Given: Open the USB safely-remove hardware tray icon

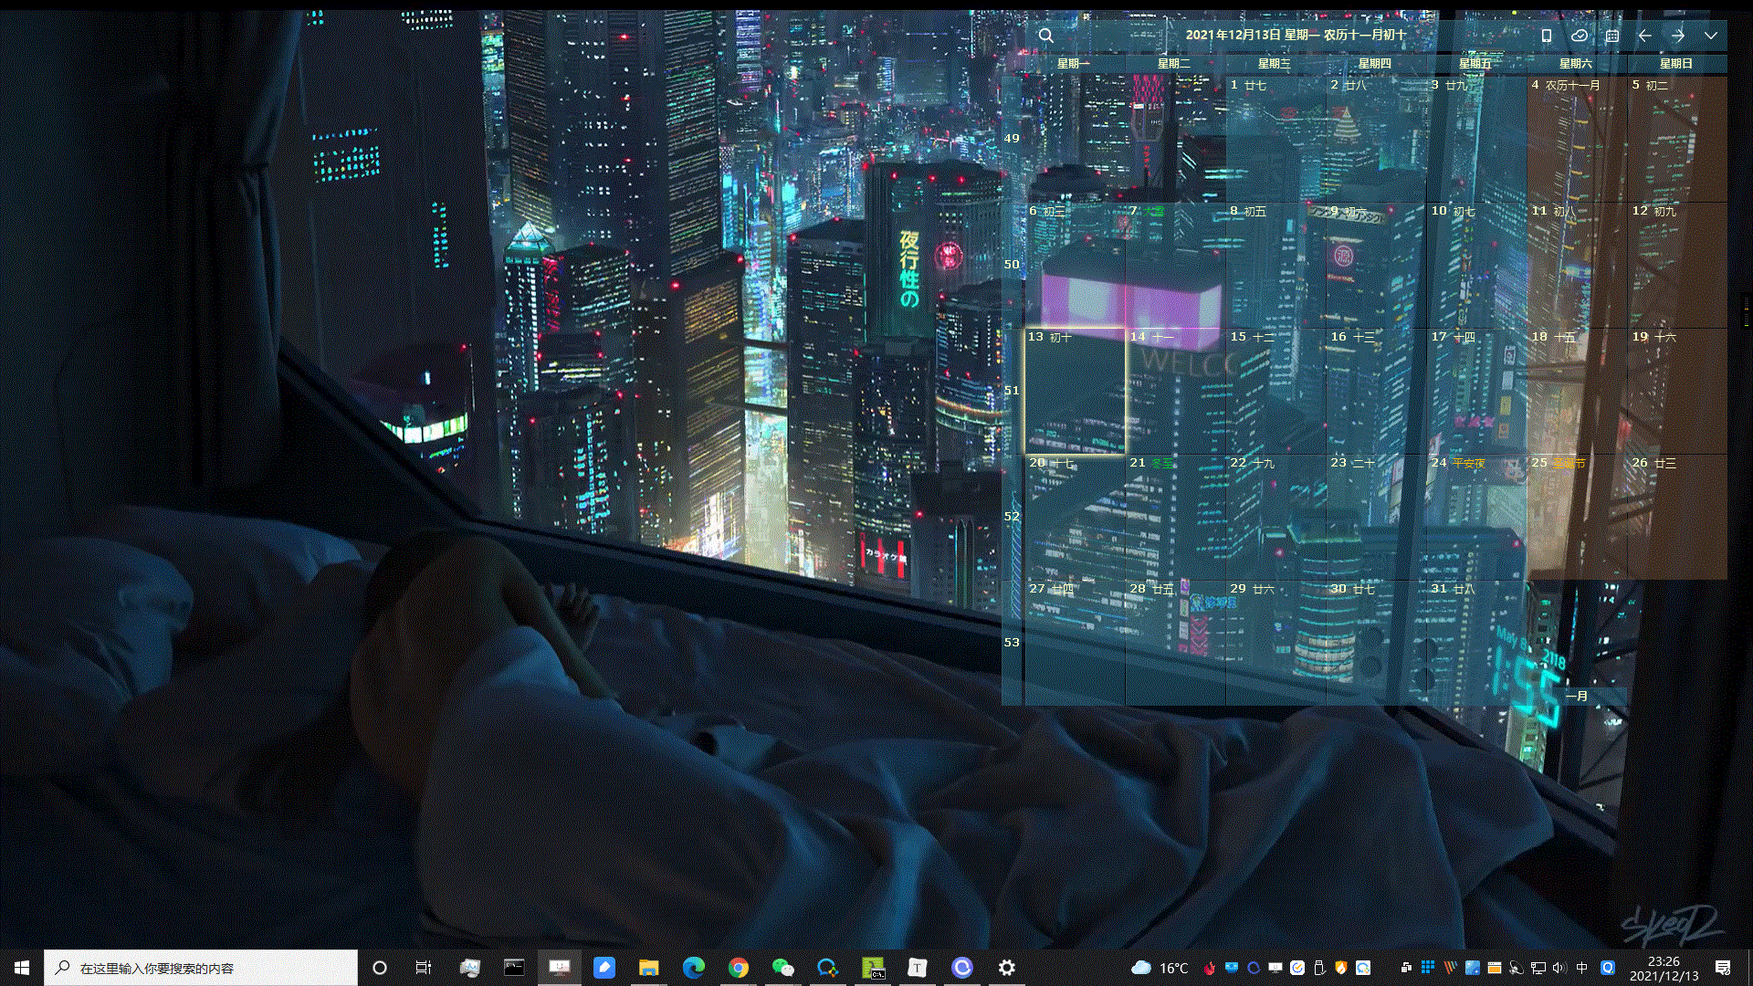Looking at the screenshot, I should (x=1319, y=968).
